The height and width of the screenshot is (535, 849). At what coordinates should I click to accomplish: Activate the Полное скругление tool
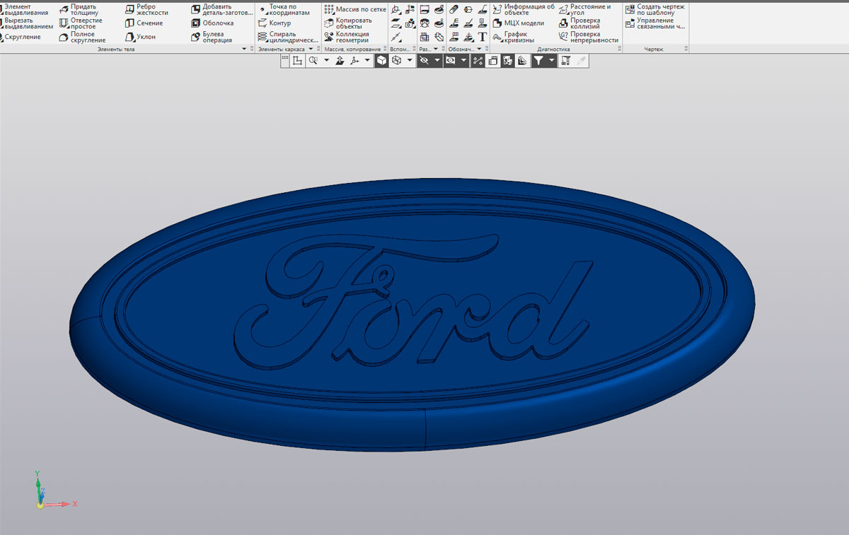point(81,37)
